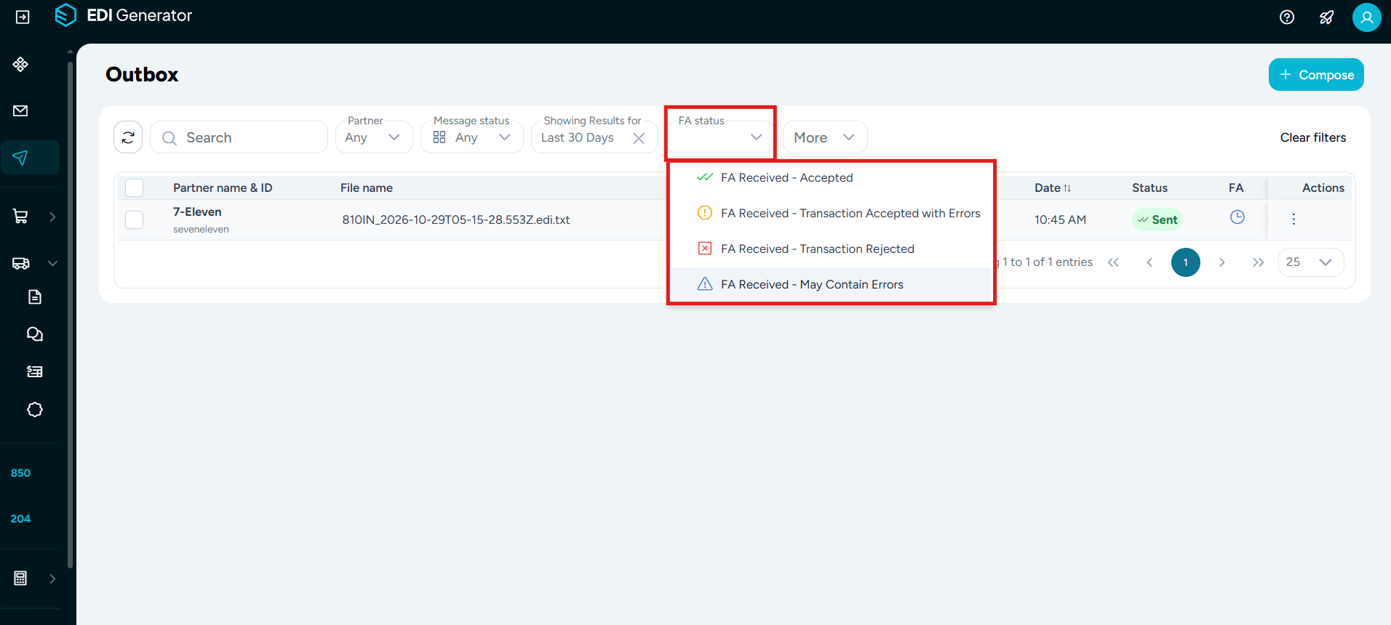
Task: Open the help question mark icon
Action: (1287, 17)
